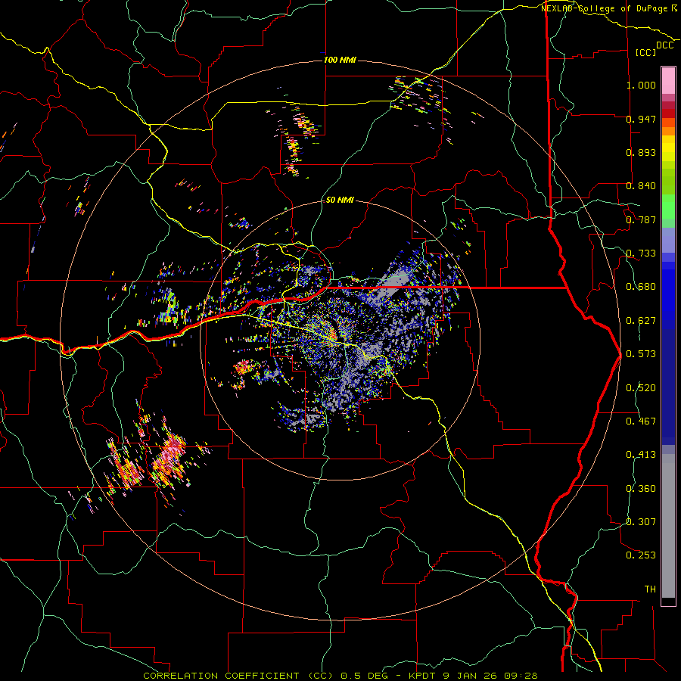Screen dimensions: 681x681
Task: Click the 0.253 value on the color scale
Action: pos(641,555)
